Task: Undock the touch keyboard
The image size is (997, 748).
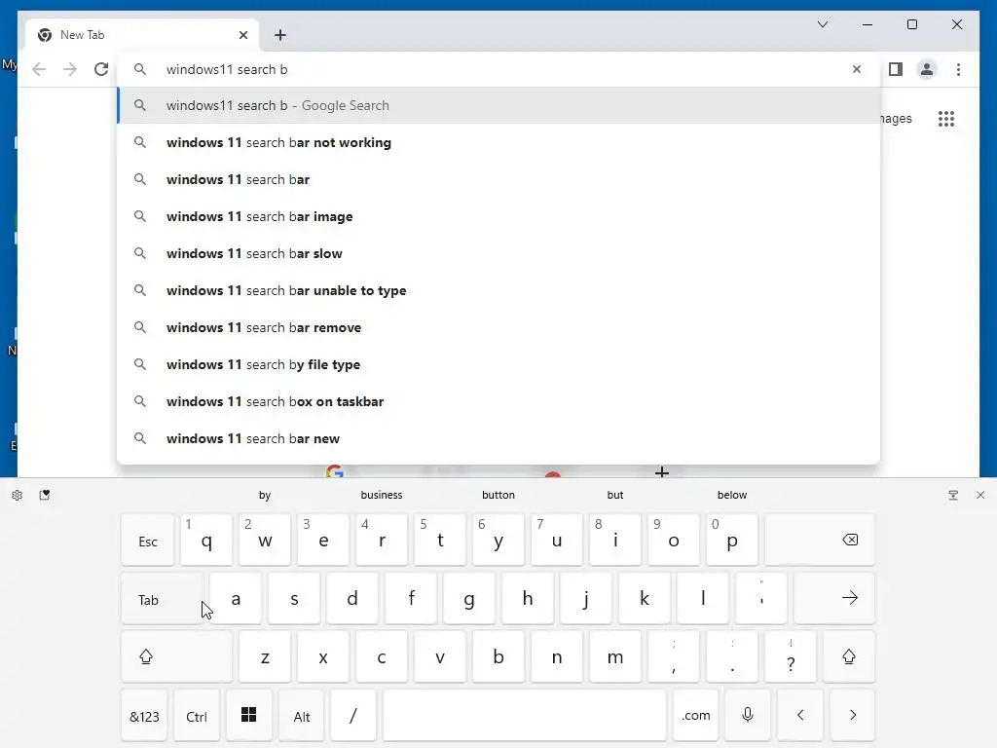Action: pyautogui.click(x=953, y=495)
